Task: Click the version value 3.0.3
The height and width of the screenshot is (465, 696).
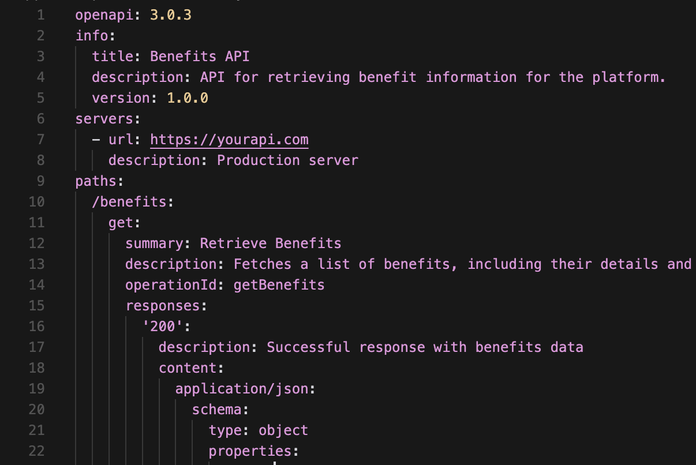Action: (171, 15)
